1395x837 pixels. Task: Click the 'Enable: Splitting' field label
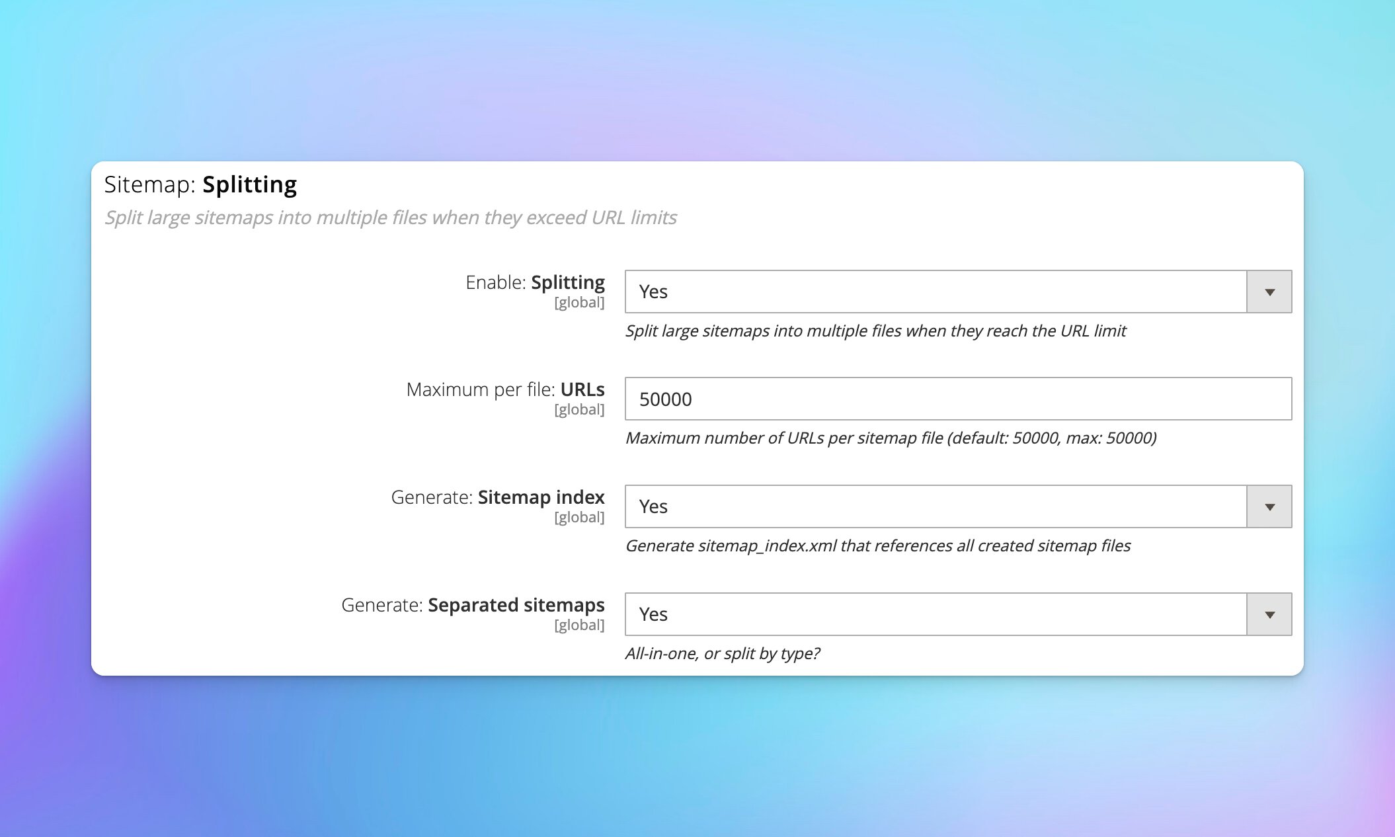[534, 282]
